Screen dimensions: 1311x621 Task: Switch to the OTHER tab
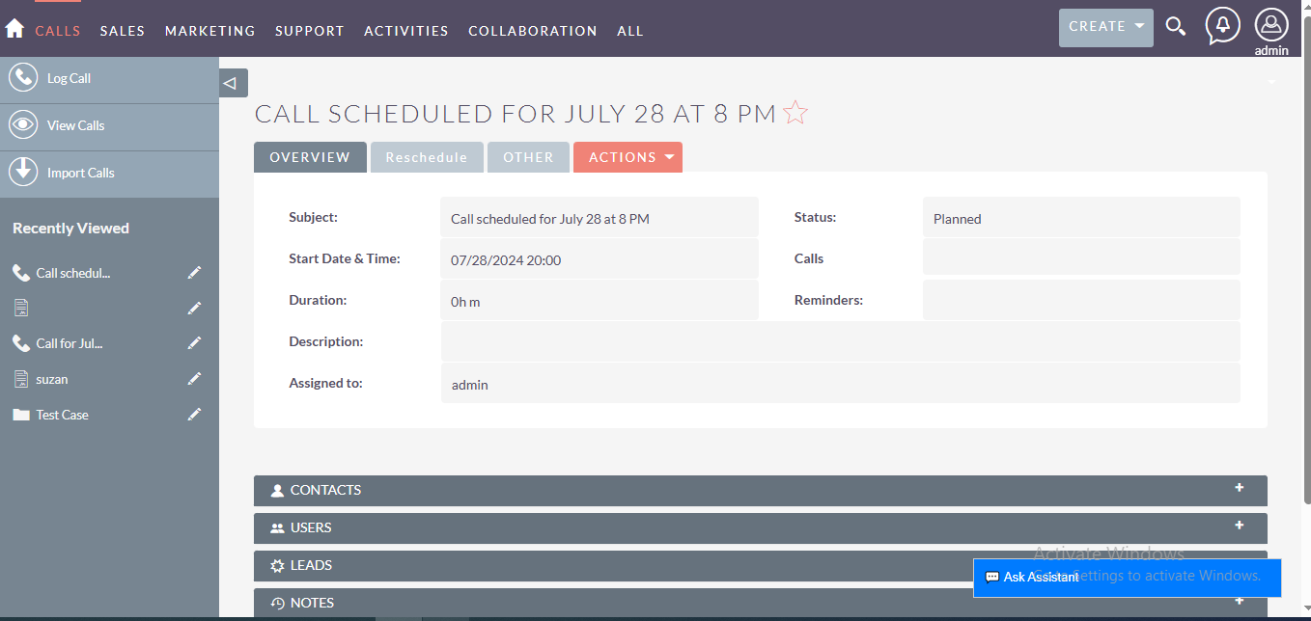[528, 157]
